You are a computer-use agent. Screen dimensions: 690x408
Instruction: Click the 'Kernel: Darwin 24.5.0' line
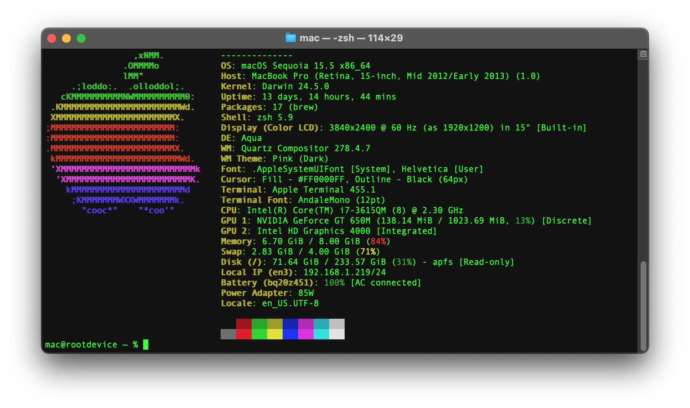(x=275, y=86)
